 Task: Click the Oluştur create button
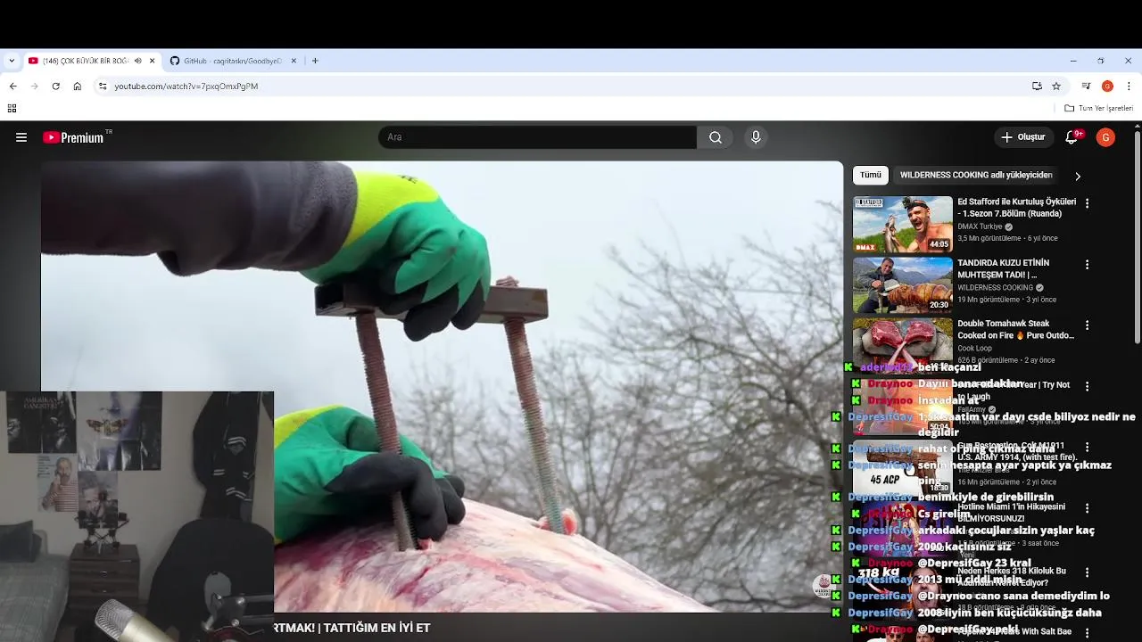1022,137
